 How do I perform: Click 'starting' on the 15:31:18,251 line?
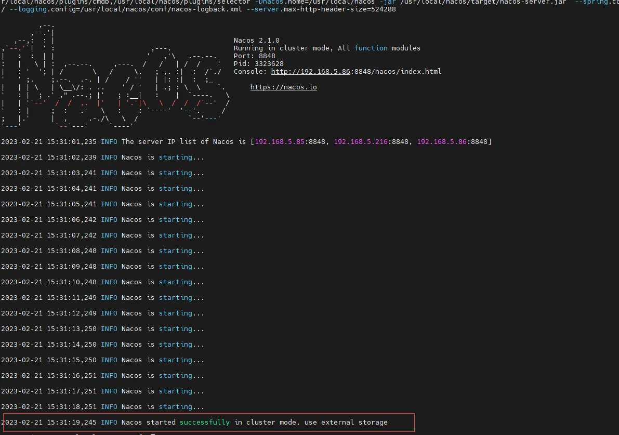point(175,407)
